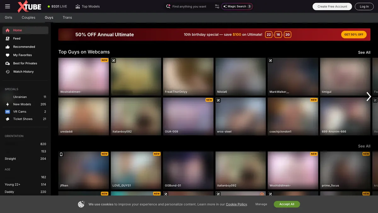Viewport: 378px width, 213px height.
Task: Click the Ticket Shows ticket icon
Action: point(8,119)
